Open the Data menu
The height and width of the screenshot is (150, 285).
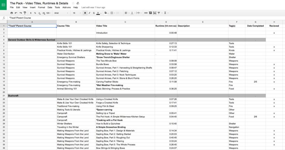50,7
